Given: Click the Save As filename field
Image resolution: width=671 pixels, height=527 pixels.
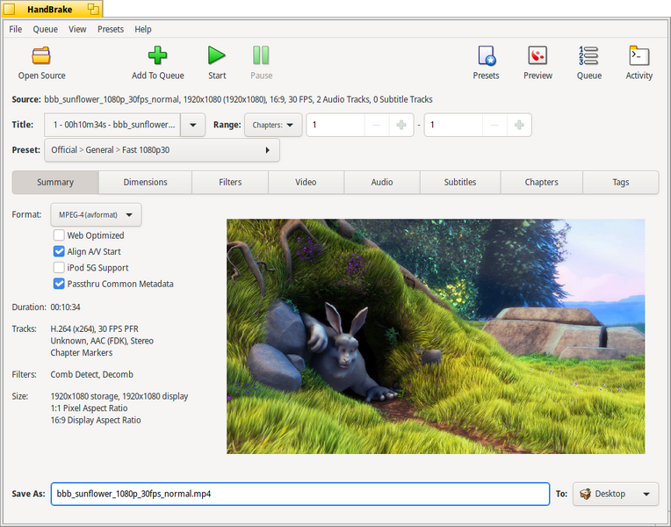Looking at the screenshot, I should [x=300, y=494].
